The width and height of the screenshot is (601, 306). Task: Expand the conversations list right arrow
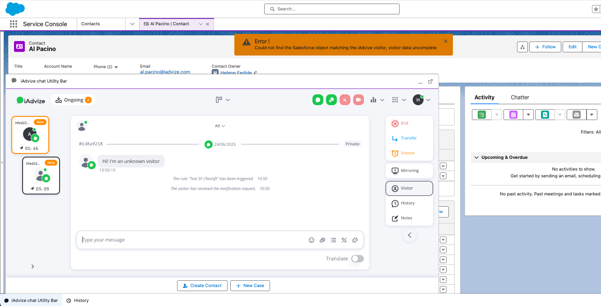[33, 267]
